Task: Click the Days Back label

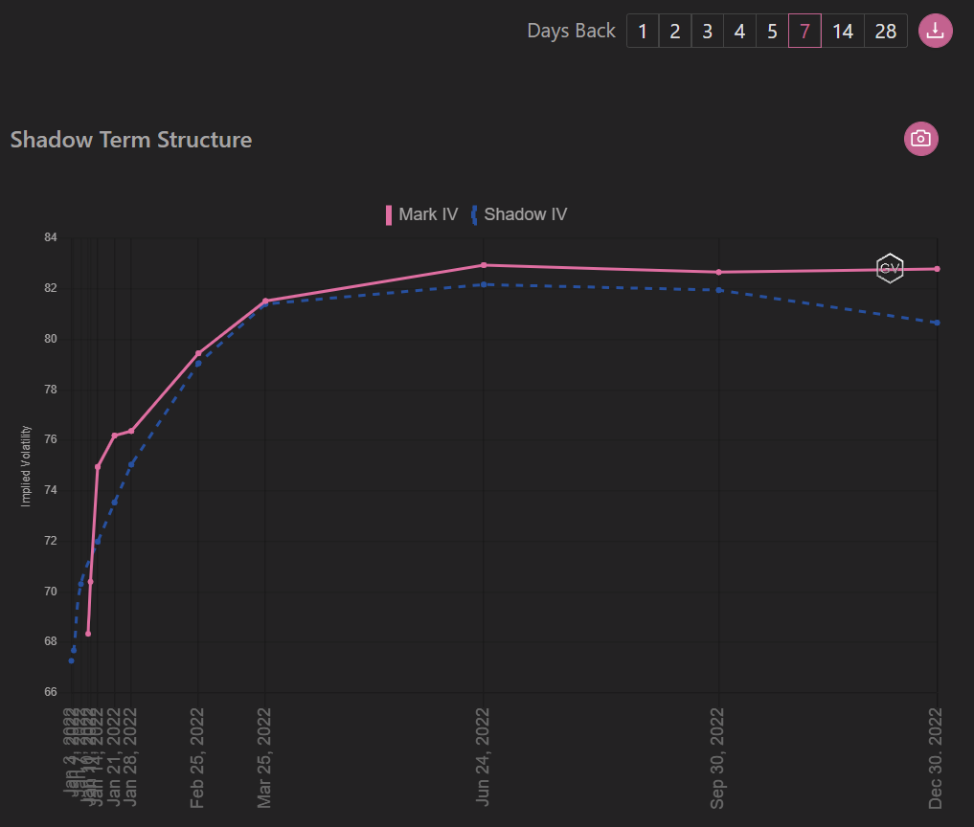Action: coord(571,31)
